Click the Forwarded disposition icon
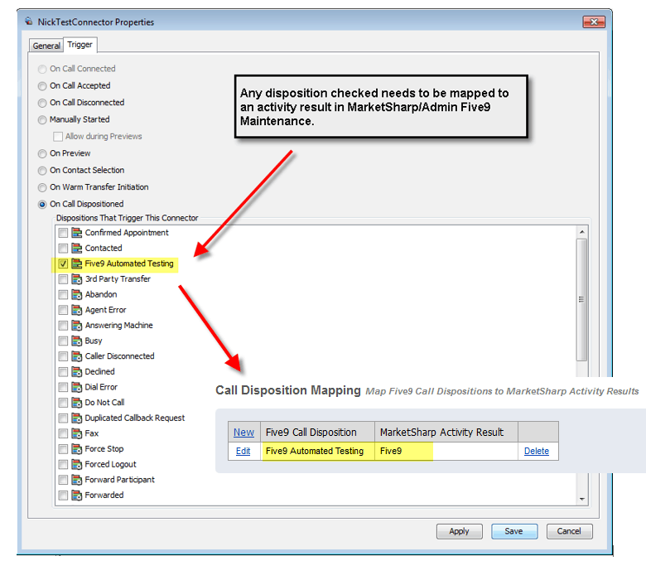This screenshot has height=561, width=646. point(77,495)
